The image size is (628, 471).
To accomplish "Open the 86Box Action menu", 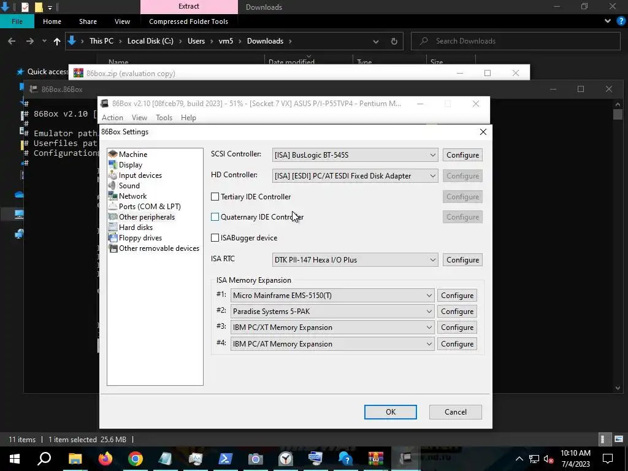I will [112, 118].
